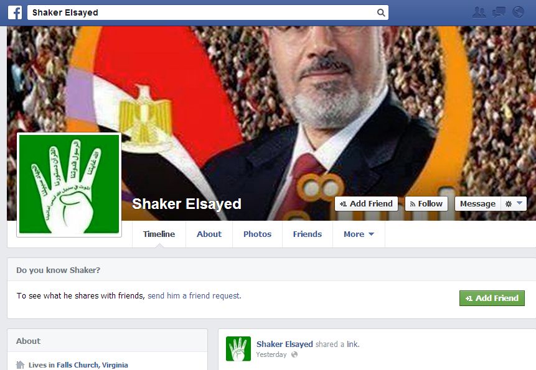Open the dropdown arrow next to gear

click(520, 203)
